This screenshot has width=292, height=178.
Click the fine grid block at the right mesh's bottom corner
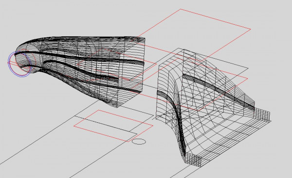point(193,160)
